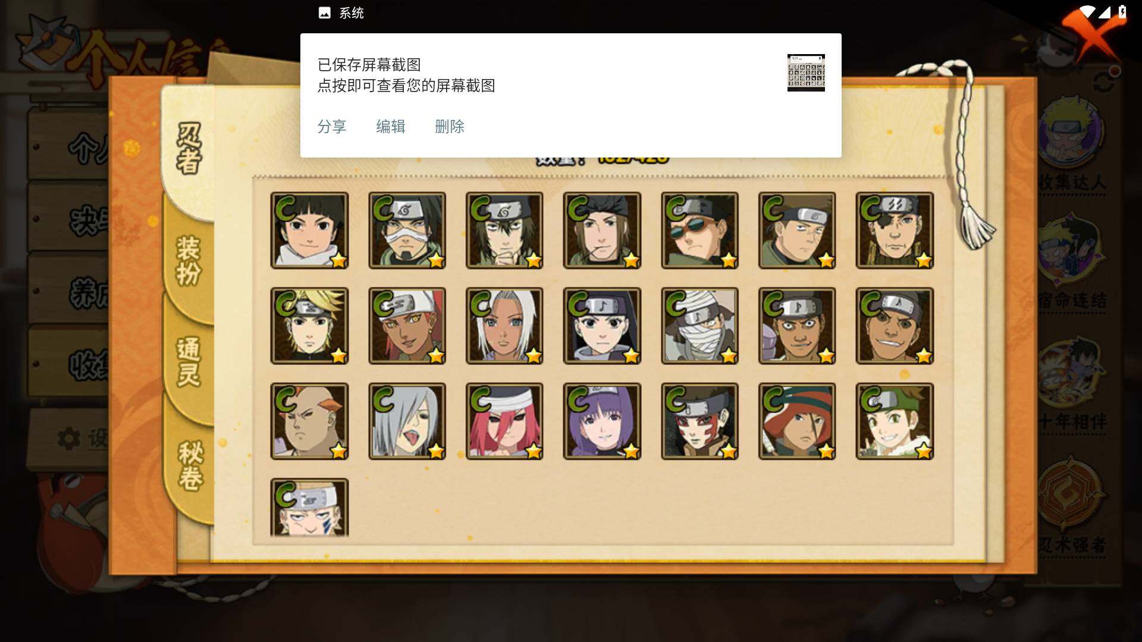Select the sunglasses-wearing ninja portrait
This screenshot has height=642, width=1142.
[x=699, y=231]
